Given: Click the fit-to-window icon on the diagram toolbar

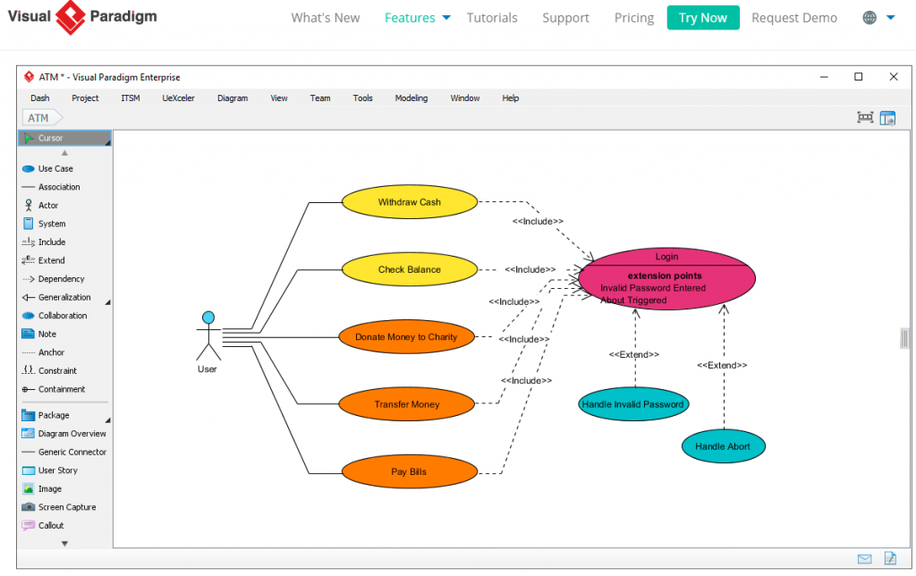Looking at the screenshot, I should pyautogui.click(x=865, y=117).
